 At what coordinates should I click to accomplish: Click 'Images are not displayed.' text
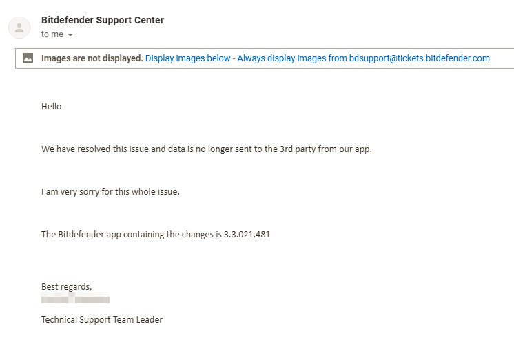[x=92, y=58]
